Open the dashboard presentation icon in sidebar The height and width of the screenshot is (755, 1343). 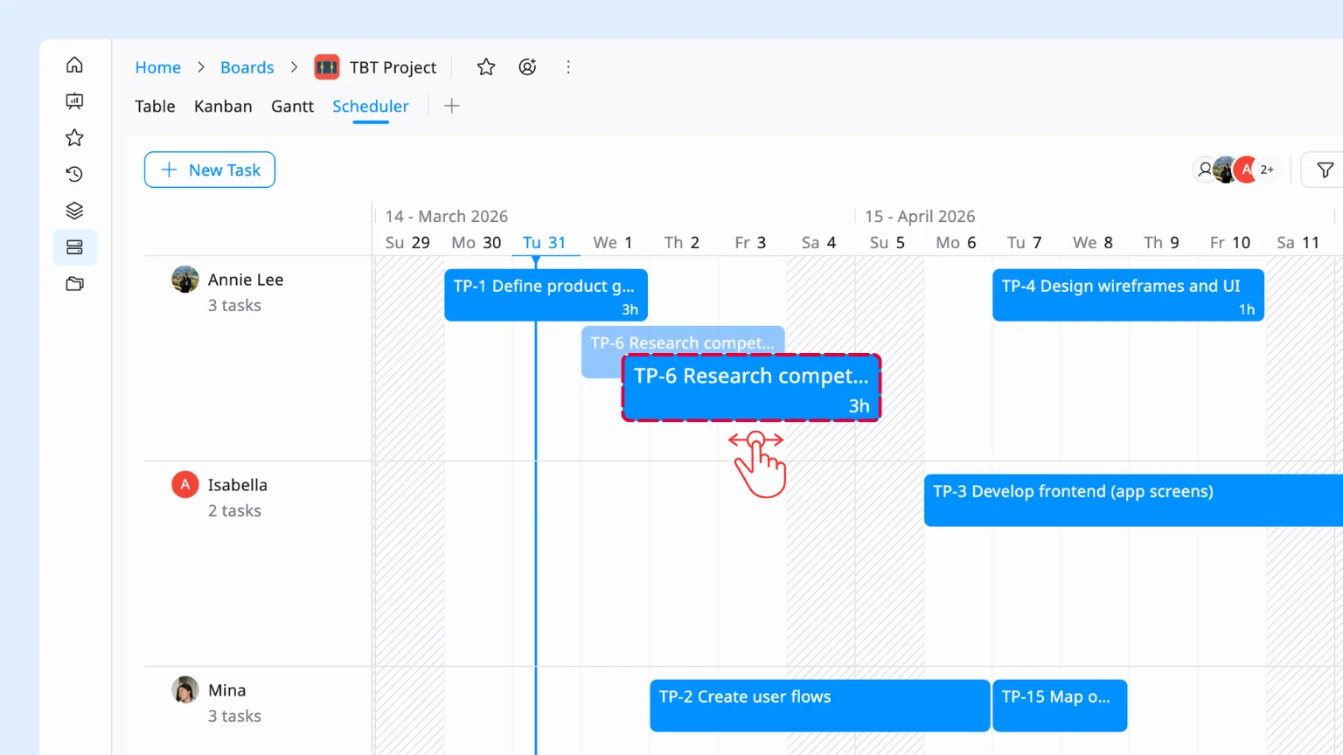coord(74,101)
